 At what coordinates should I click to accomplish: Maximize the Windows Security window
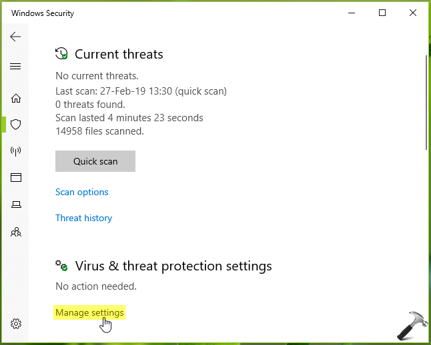[x=382, y=13]
